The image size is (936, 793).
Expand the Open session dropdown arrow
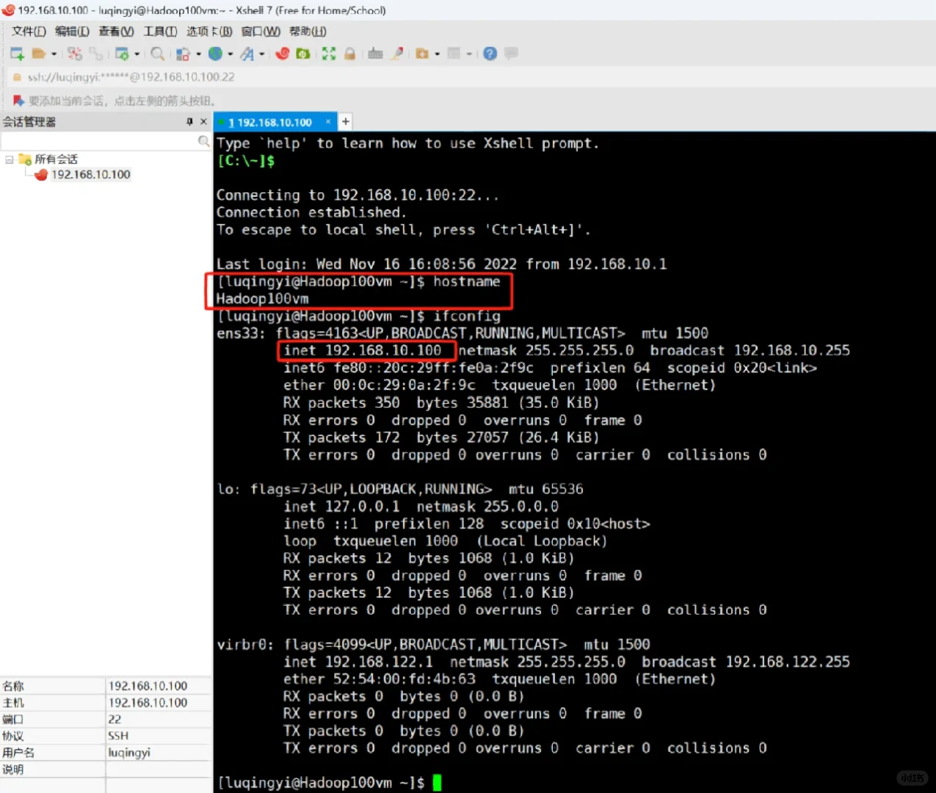[54, 54]
